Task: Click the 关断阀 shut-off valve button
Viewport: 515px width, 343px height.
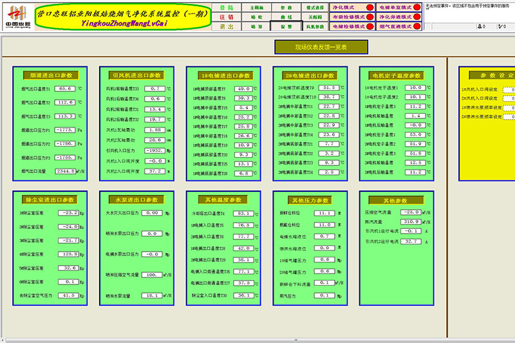Action: (x=315, y=17)
